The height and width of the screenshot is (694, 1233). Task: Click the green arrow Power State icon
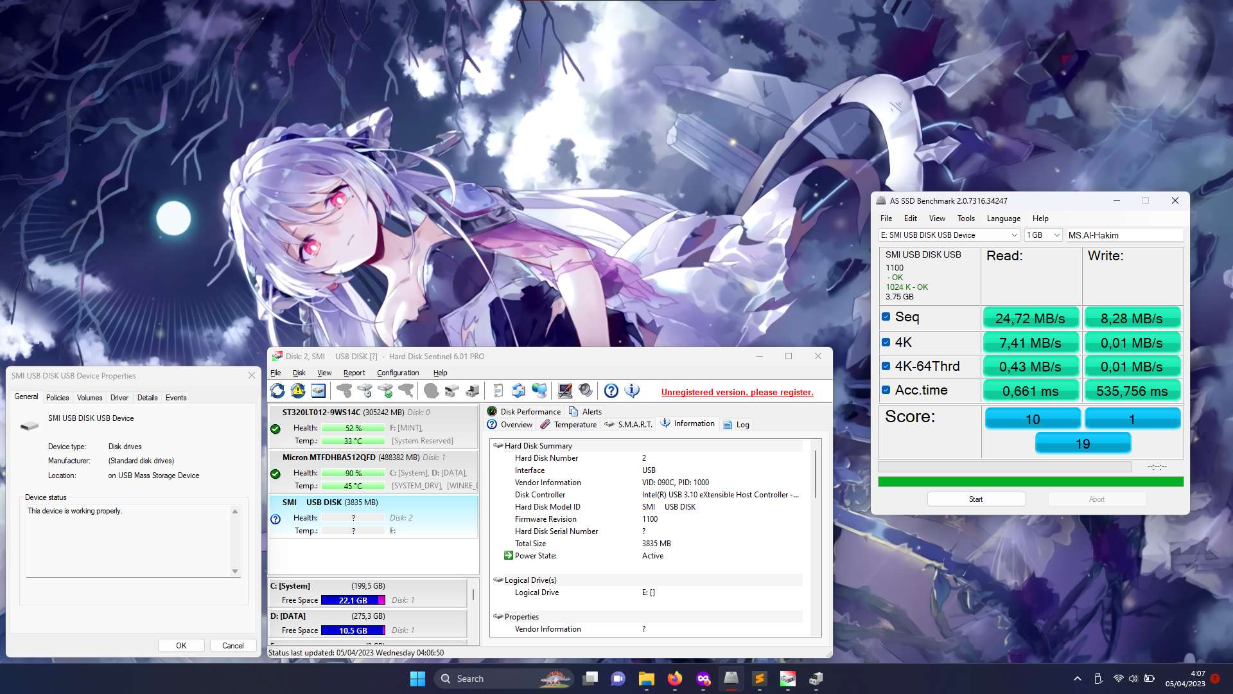[508, 555]
